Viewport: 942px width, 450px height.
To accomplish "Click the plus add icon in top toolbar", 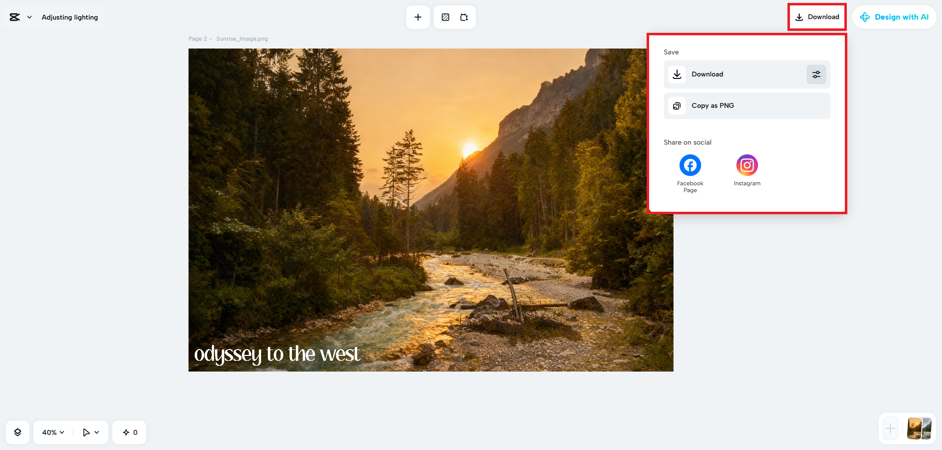I will (x=418, y=17).
